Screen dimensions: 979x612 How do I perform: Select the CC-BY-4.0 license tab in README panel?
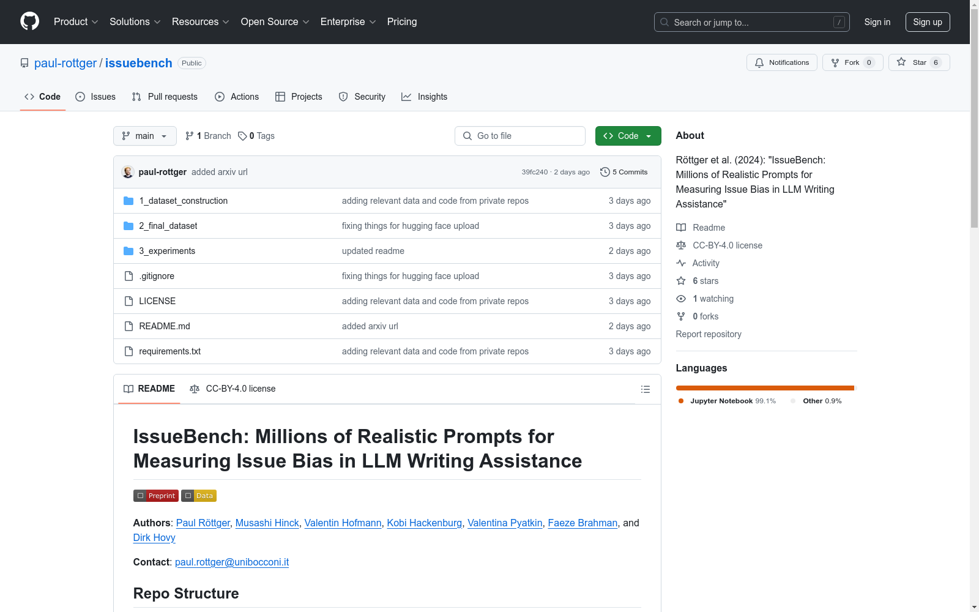pyautogui.click(x=233, y=389)
